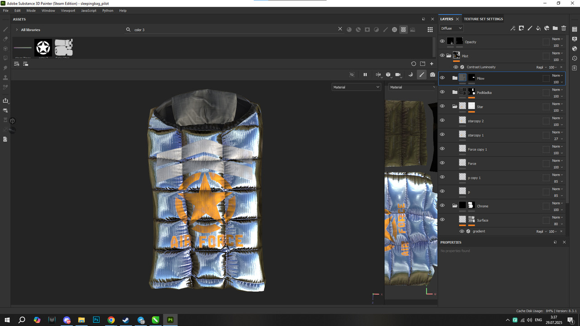Add smart material layer icon
This screenshot has height=326, width=580.
pos(546,28)
